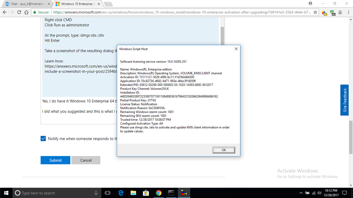Click the text 'At the prompt, type: slmgr.vbs /dlv'
The height and width of the screenshot is (198, 353).
click(74, 35)
